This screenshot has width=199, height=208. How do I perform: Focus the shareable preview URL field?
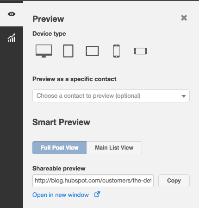[x=93, y=181]
